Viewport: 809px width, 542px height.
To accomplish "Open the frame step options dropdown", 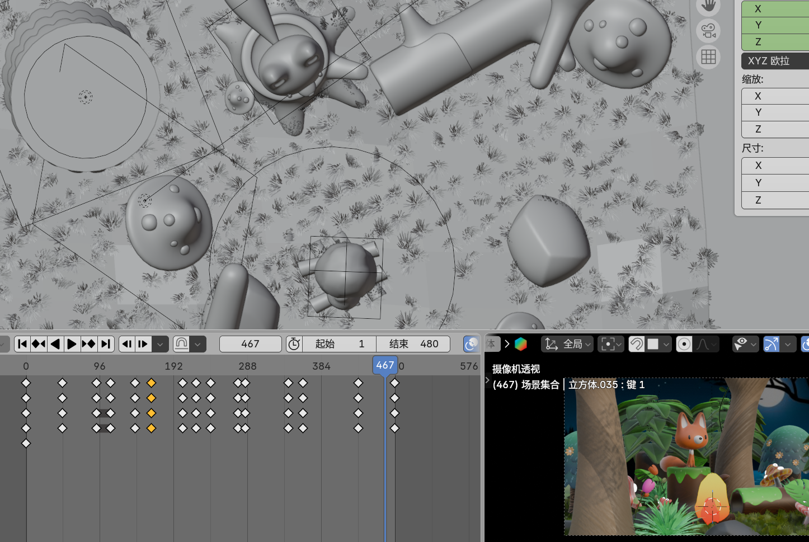I will 160,344.
